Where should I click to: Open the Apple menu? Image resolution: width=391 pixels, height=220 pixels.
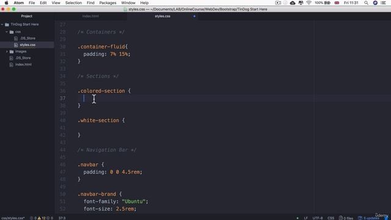(7, 2)
